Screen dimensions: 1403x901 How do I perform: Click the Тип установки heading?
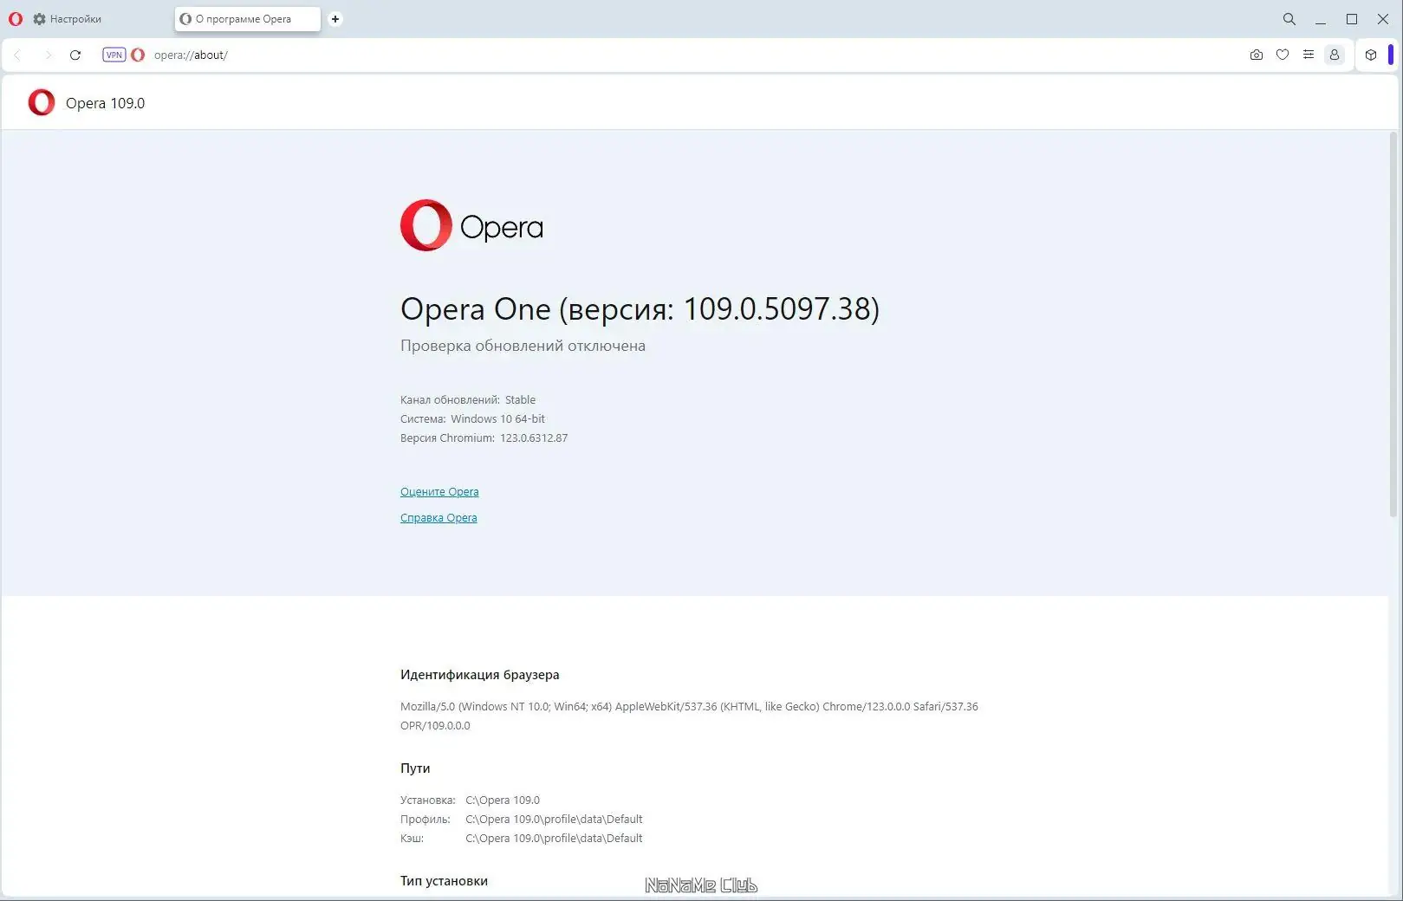coord(444,880)
